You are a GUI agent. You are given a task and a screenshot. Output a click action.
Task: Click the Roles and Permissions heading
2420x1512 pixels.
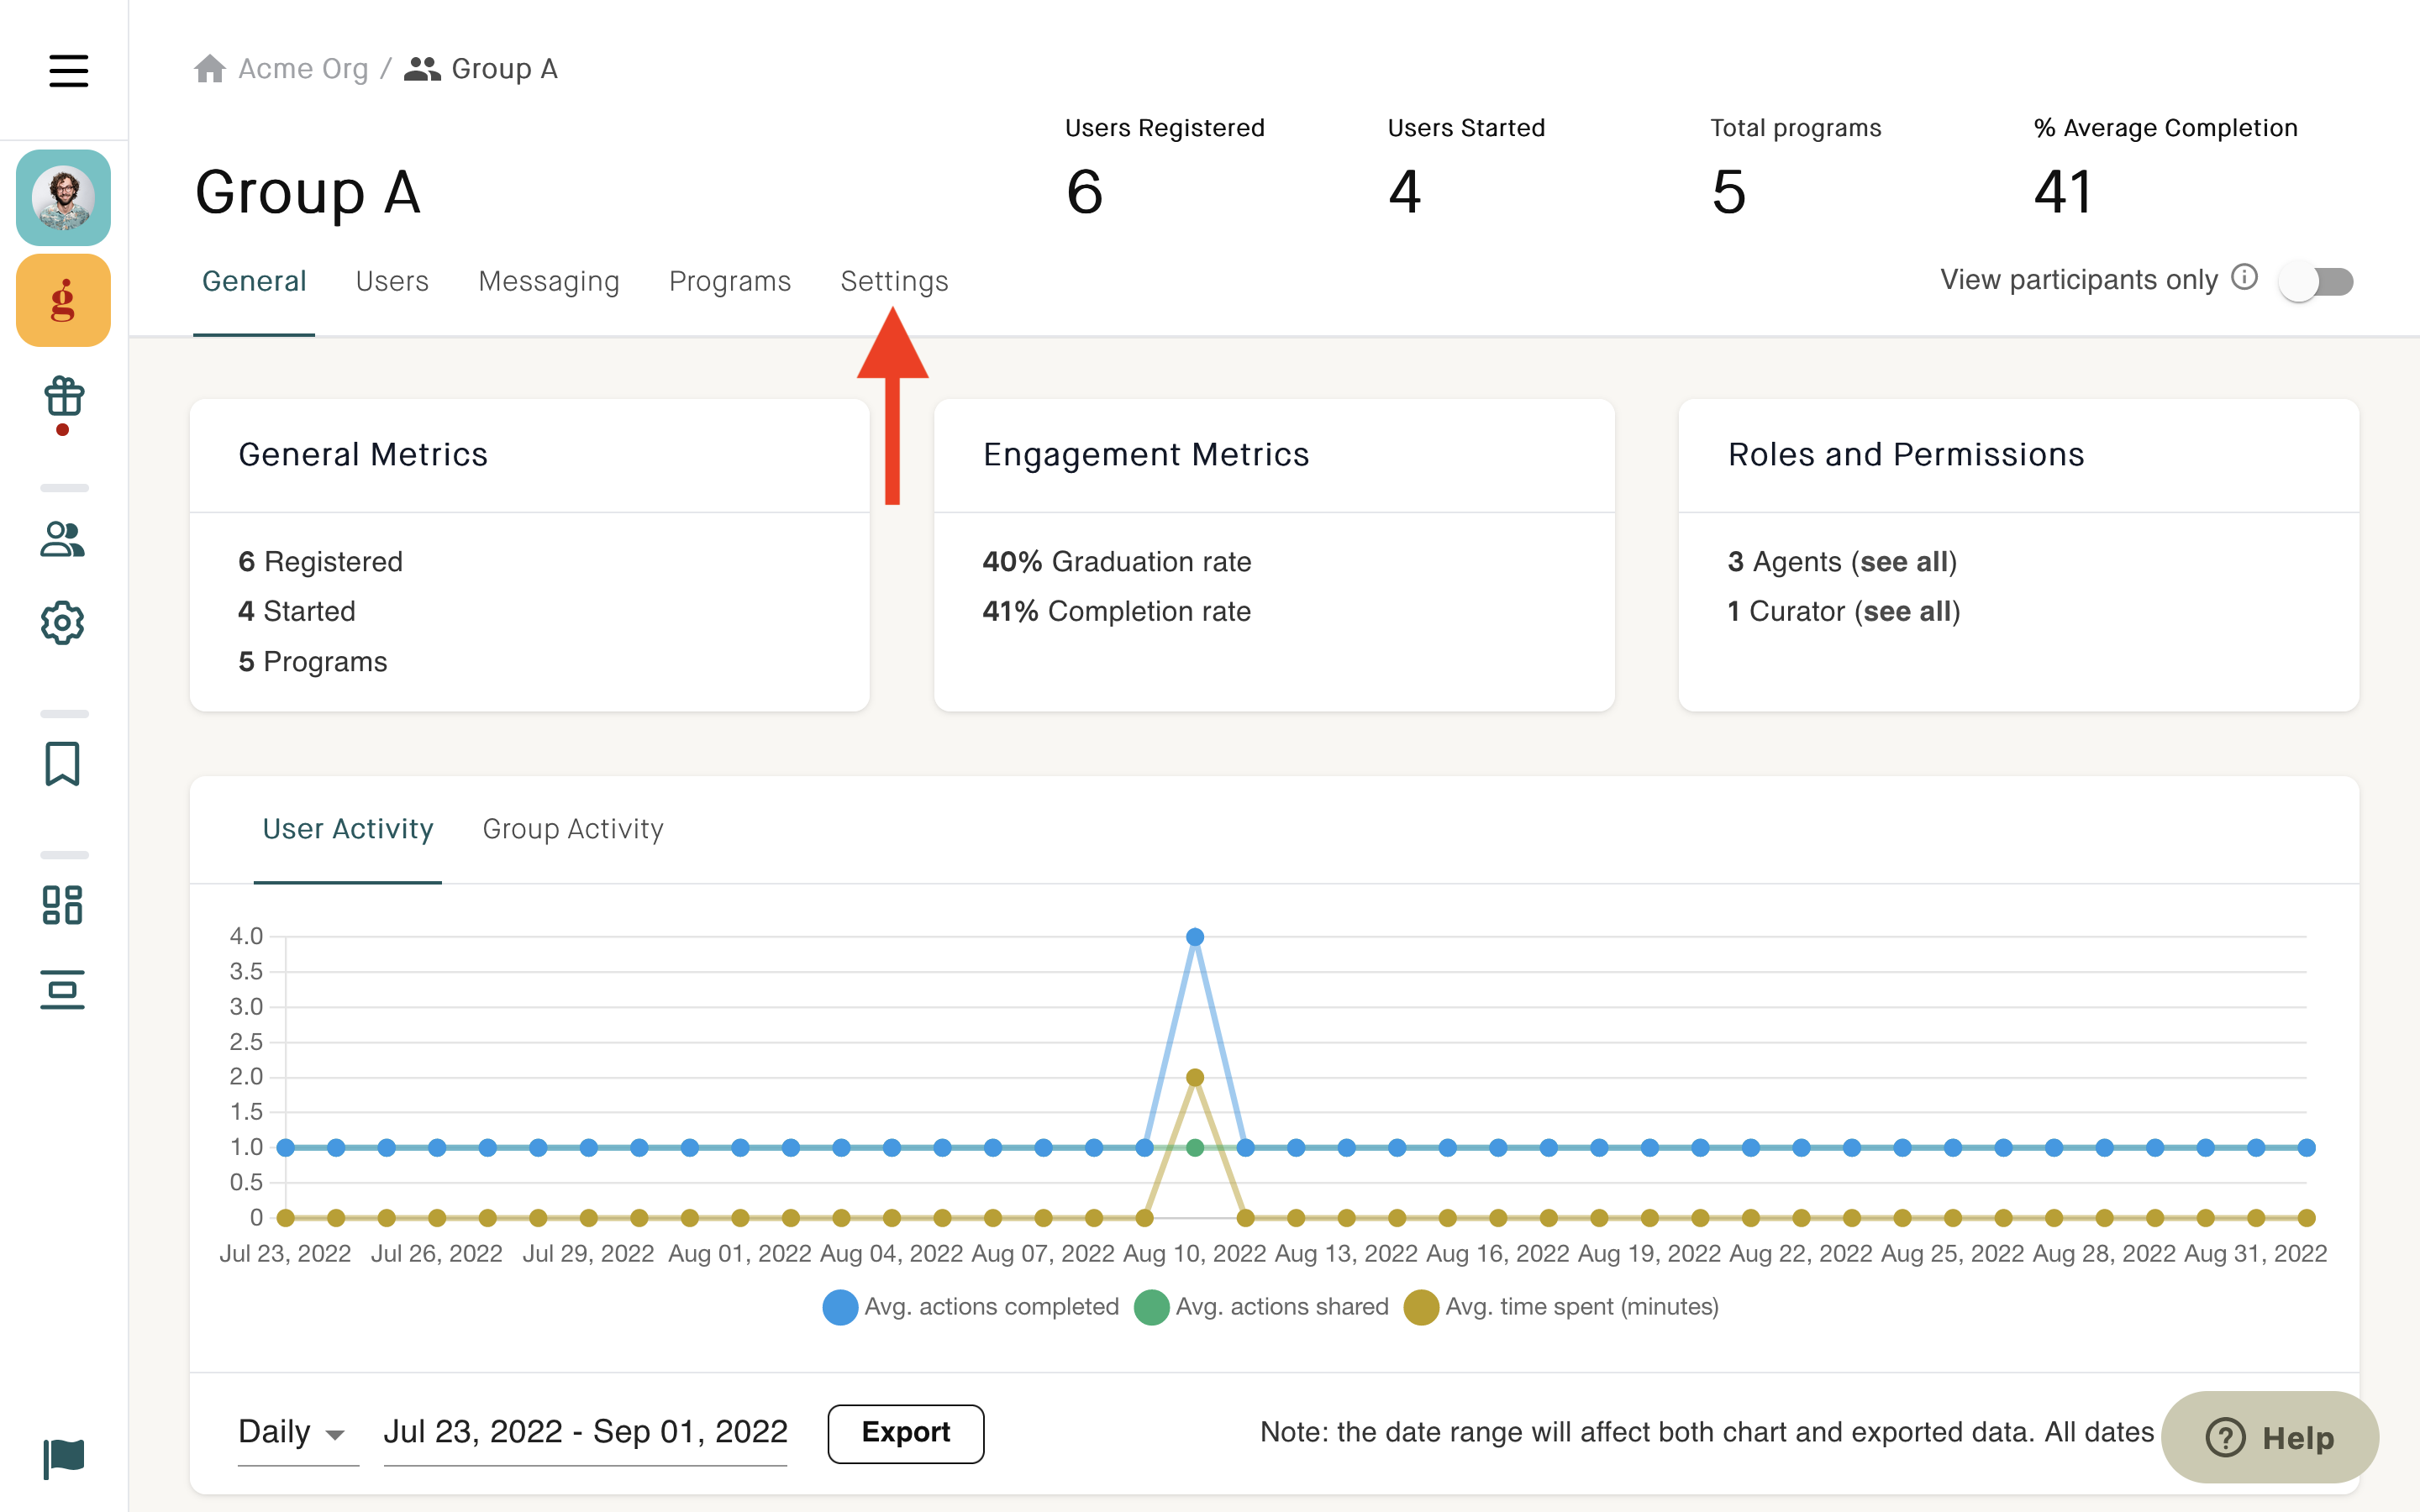(1907, 455)
